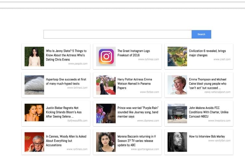Read "The Great Instagram Logo Freakout" headline

[x=134, y=53]
